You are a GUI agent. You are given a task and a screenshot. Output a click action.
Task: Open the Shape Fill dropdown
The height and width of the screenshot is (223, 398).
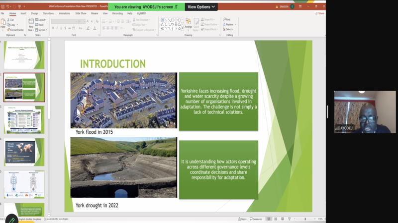tap(208, 19)
